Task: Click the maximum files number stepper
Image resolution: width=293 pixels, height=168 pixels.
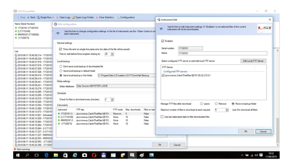Action: point(227,110)
